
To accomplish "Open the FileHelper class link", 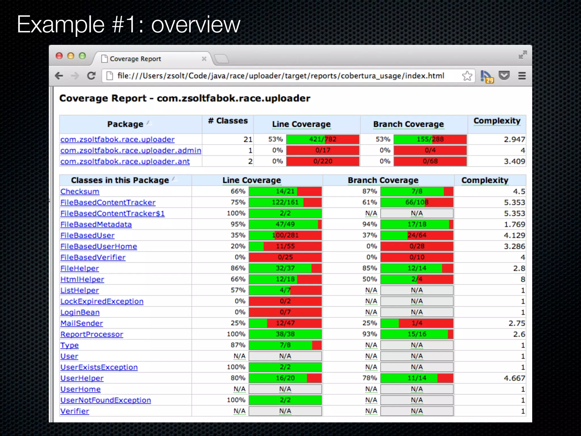I will point(79,268).
